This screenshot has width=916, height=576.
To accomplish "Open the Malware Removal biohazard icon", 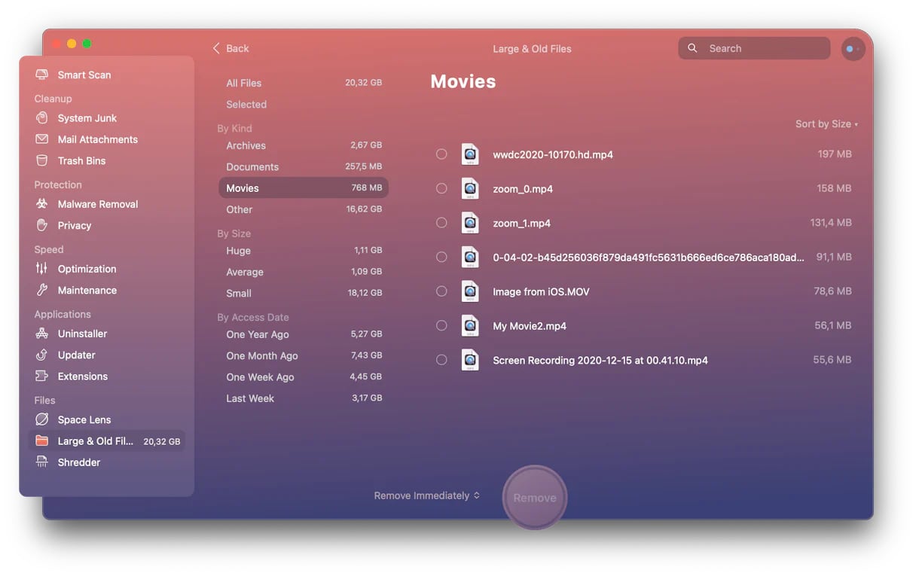I will point(42,204).
